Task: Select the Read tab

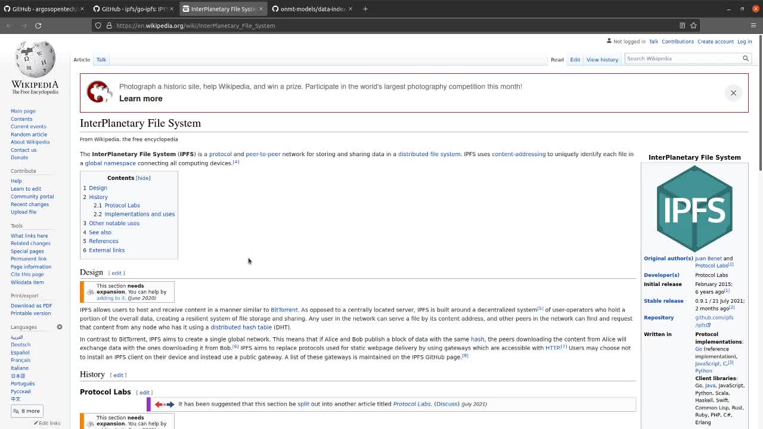Action: tap(557, 60)
